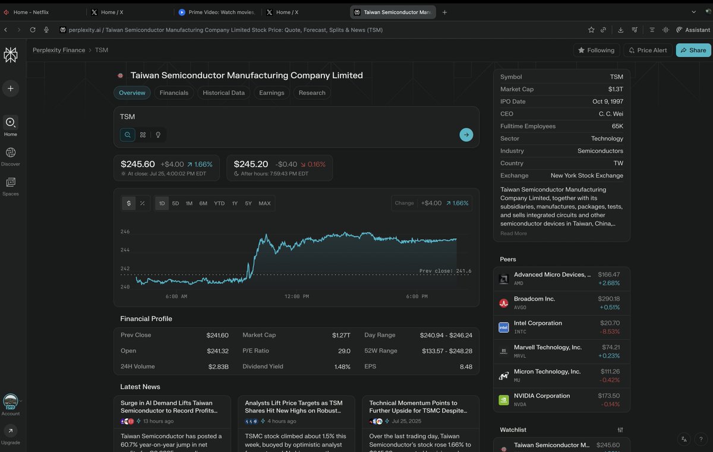Open 'Analysts Lift Price Targets' news article
Image resolution: width=713 pixels, height=452 pixels.
pos(296,424)
